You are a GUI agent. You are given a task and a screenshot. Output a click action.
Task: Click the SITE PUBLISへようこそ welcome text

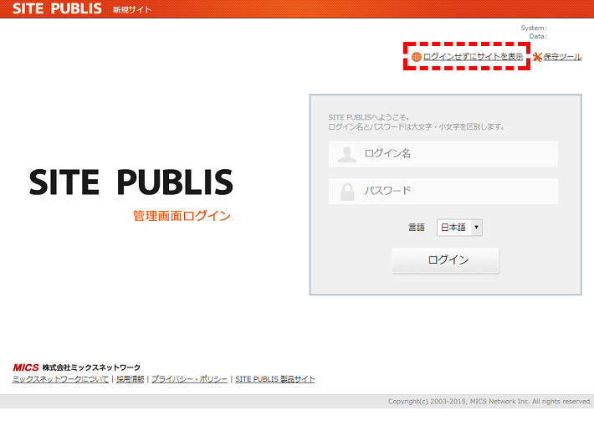click(369, 117)
